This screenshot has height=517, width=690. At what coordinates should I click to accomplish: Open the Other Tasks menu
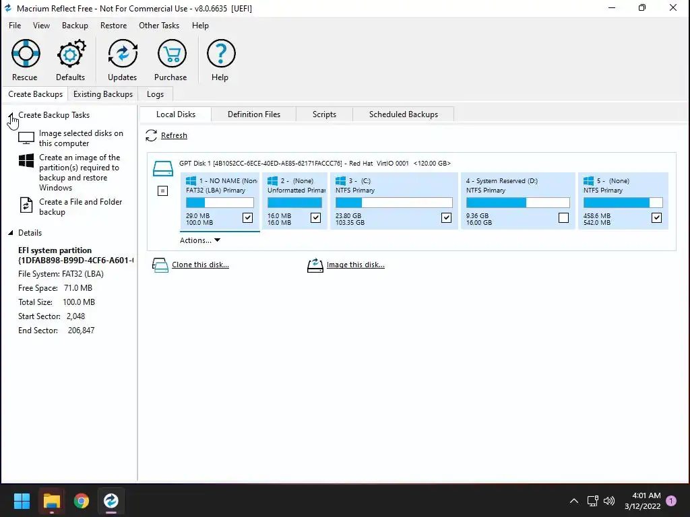point(159,26)
